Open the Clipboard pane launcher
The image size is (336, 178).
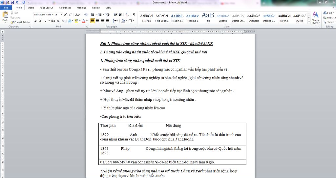pos(30,27)
